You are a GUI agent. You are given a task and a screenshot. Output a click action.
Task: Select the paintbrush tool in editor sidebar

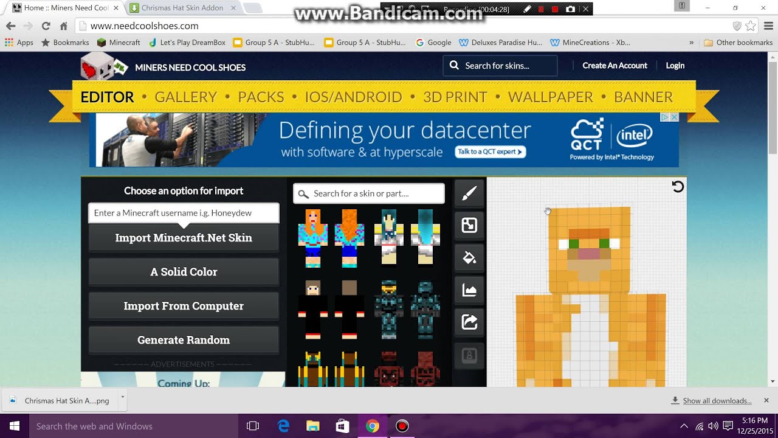(469, 193)
